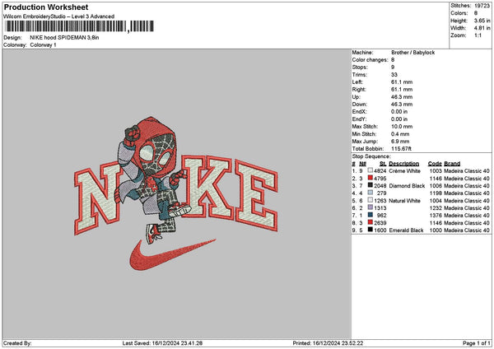Click the Total Bobbin value 115.67ft

[402, 149]
